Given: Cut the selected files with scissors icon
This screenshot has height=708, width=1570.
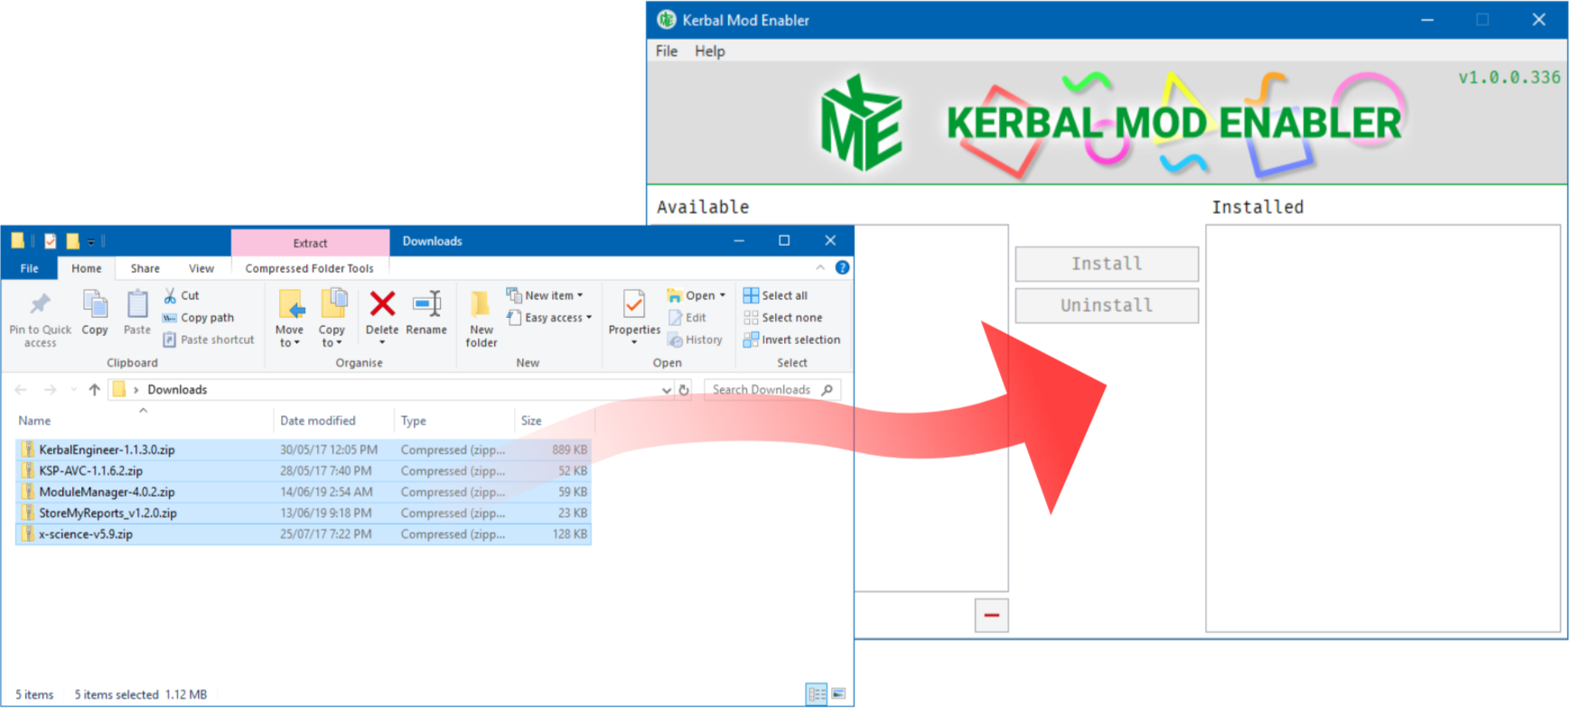Looking at the screenshot, I should 170,295.
